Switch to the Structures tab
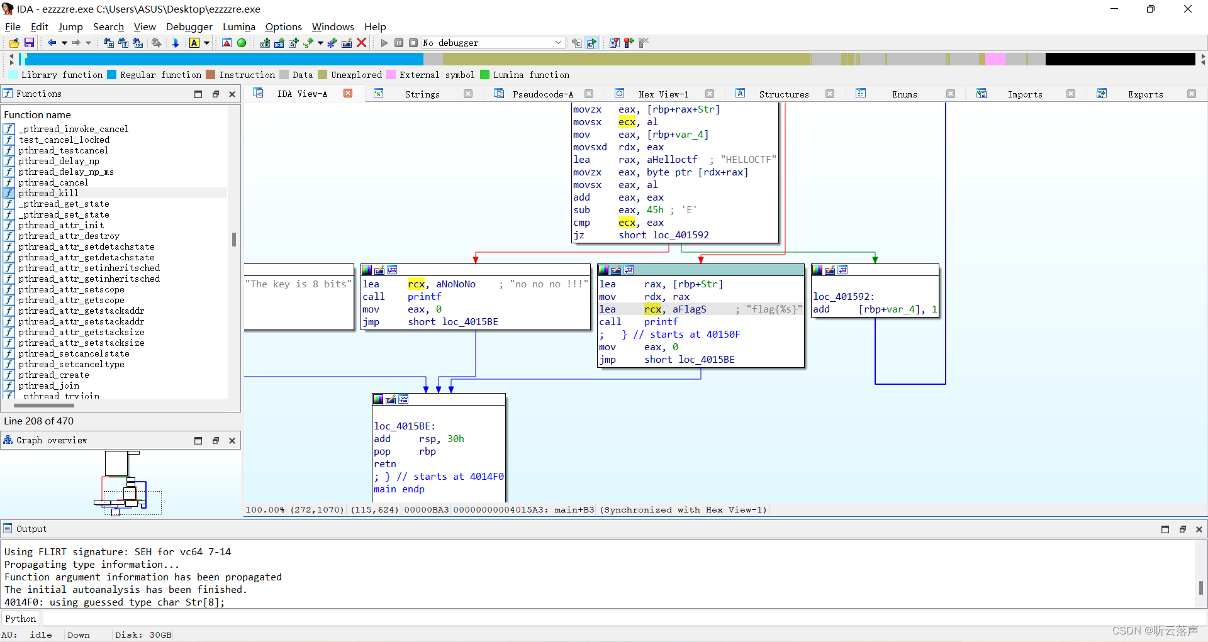 pos(784,94)
